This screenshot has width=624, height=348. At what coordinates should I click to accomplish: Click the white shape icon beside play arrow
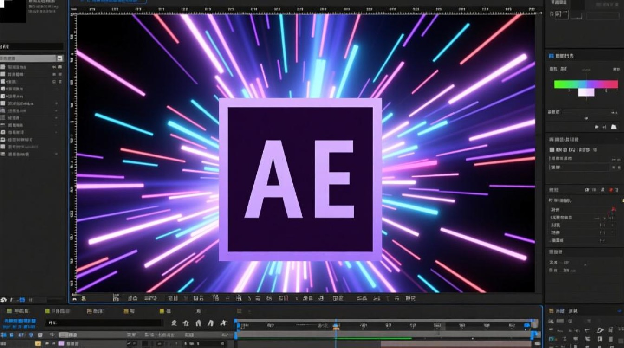(x=613, y=126)
